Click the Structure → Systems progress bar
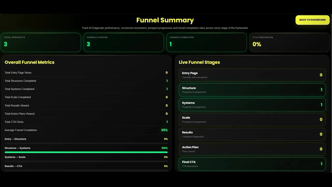This screenshot has height=187, width=332. tap(86, 152)
